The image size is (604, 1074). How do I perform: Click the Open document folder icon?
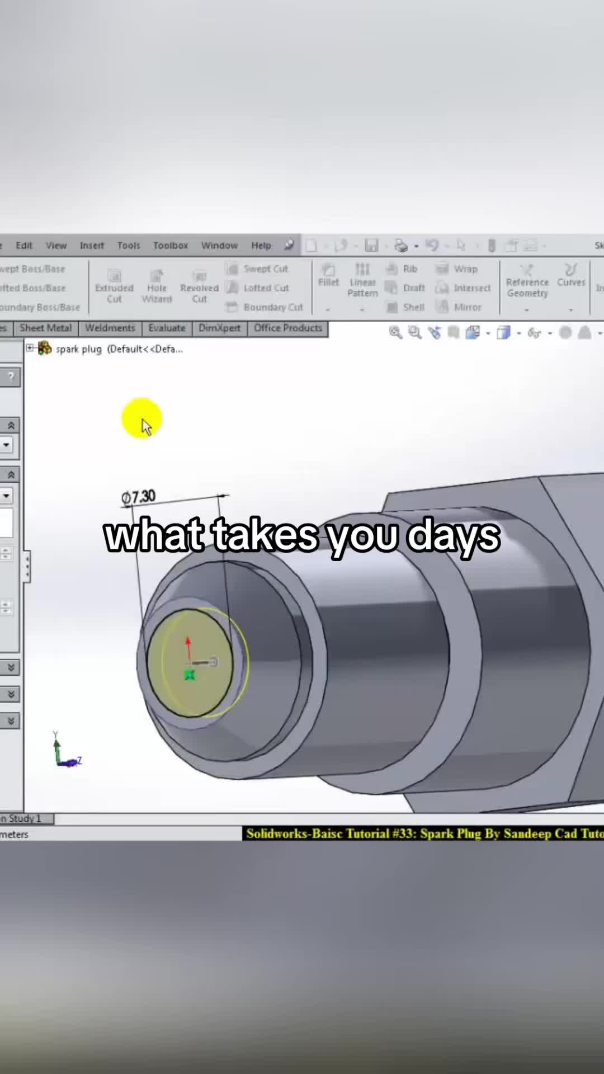[x=341, y=246]
